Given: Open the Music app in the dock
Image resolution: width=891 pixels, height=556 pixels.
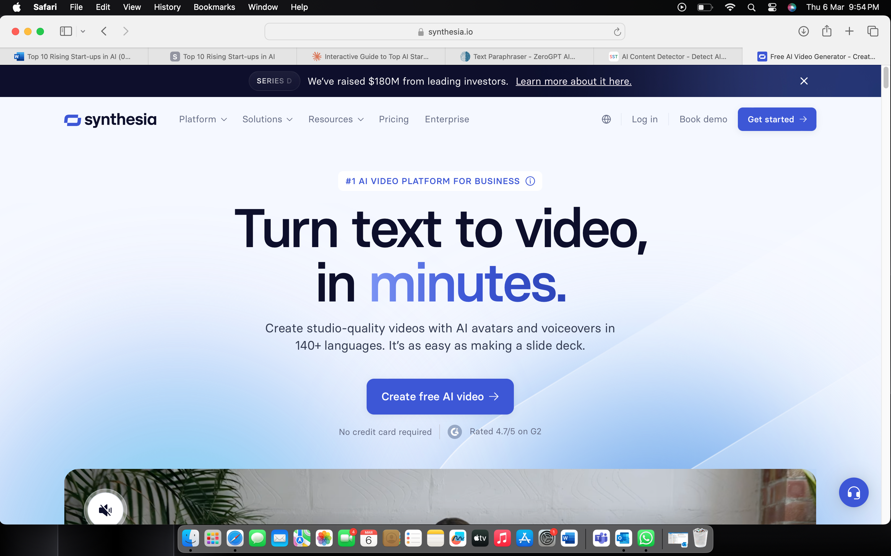Looking at the screenshot, I should tap(502, 538).
